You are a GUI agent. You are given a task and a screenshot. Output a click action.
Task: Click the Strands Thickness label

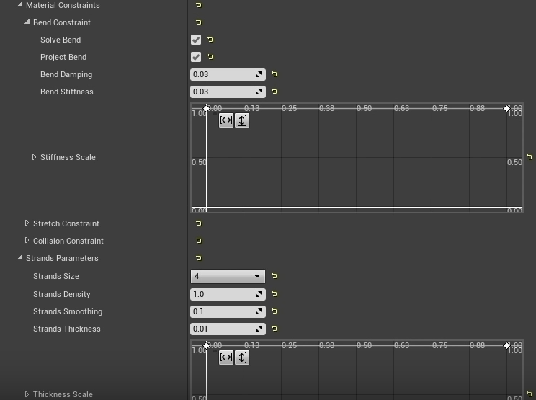coord(67,329)
